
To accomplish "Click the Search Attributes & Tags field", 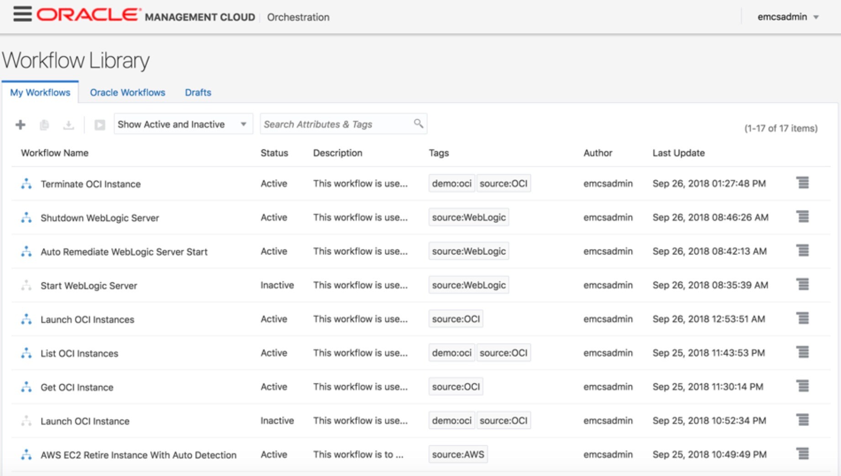I will (336, 124).
